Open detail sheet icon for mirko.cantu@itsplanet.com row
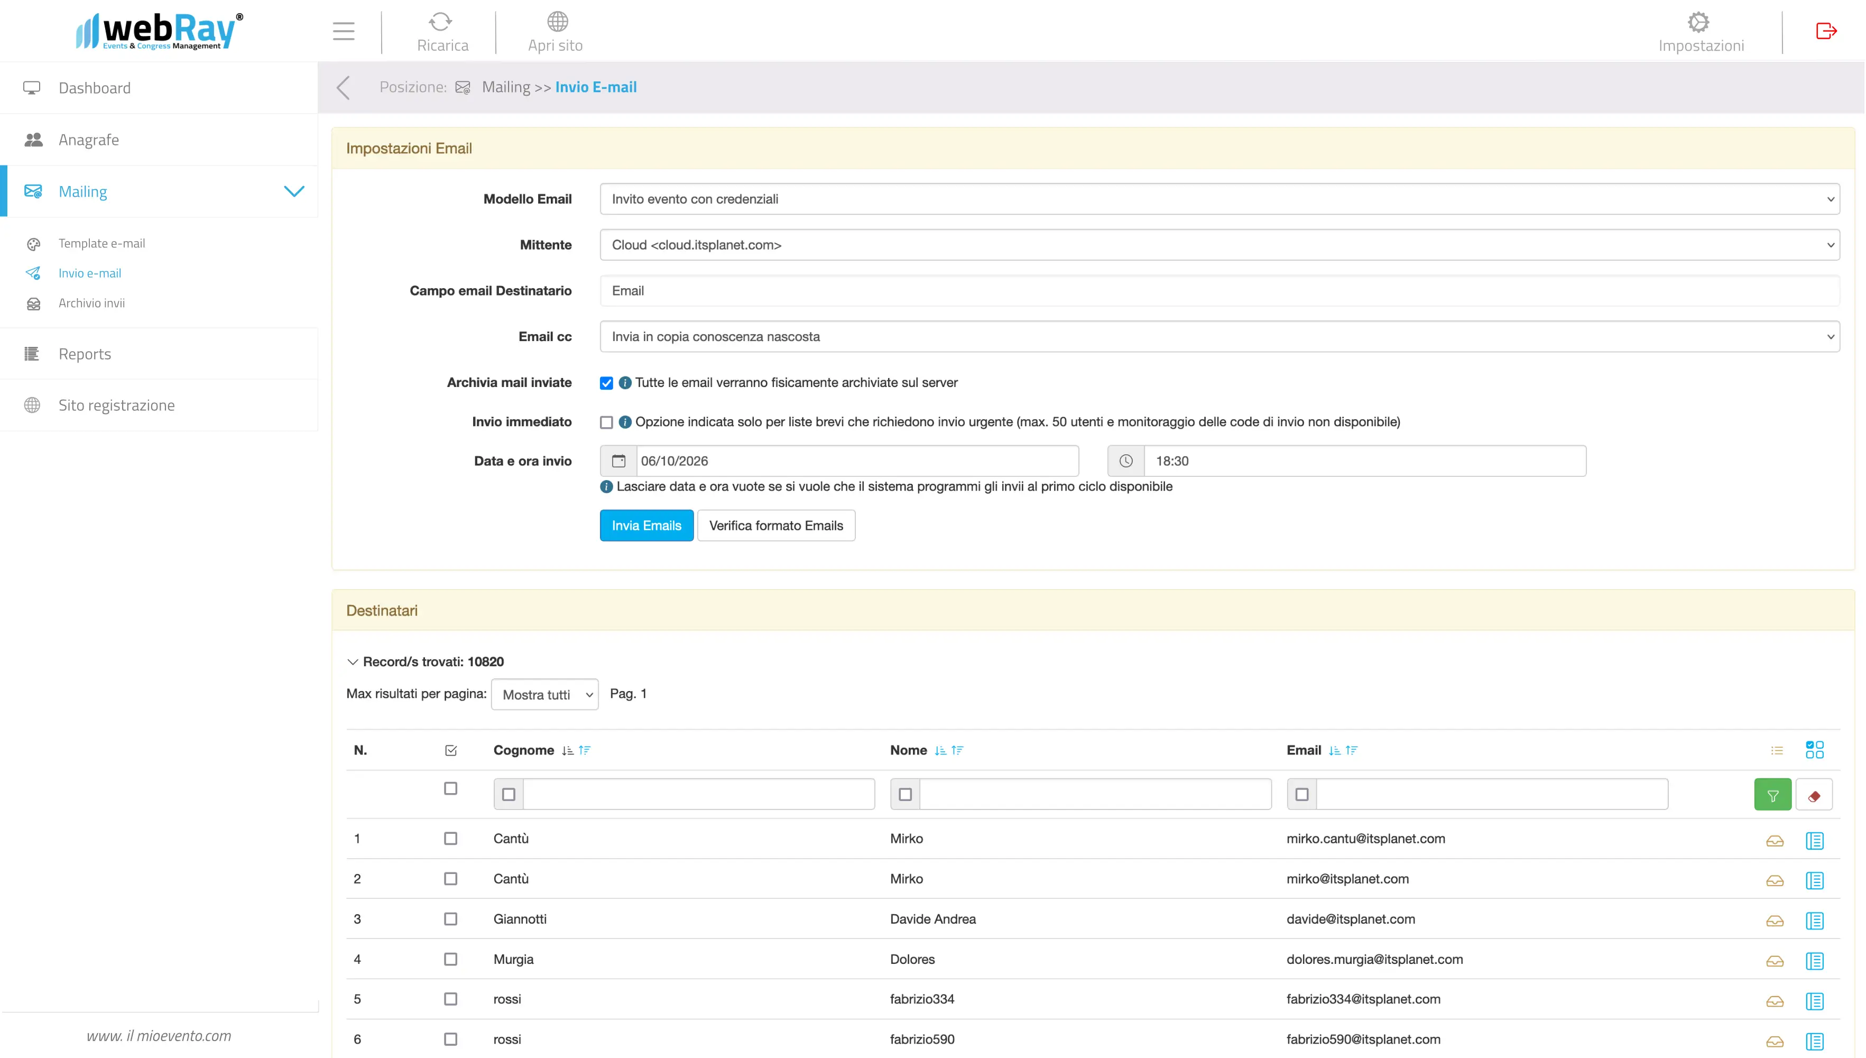 [x=1814, y=841]
